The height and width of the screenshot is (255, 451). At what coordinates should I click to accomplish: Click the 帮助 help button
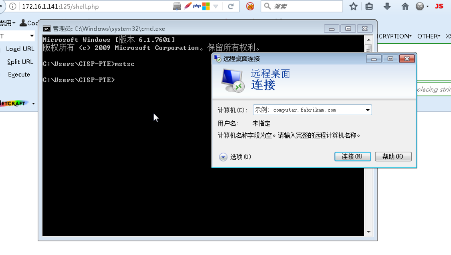(x=393, y=157)
